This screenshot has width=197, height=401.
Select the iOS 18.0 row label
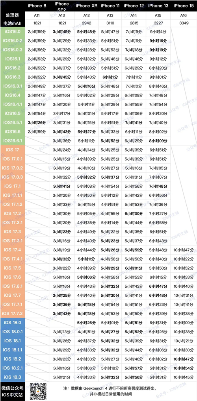(x=13, y=323)
